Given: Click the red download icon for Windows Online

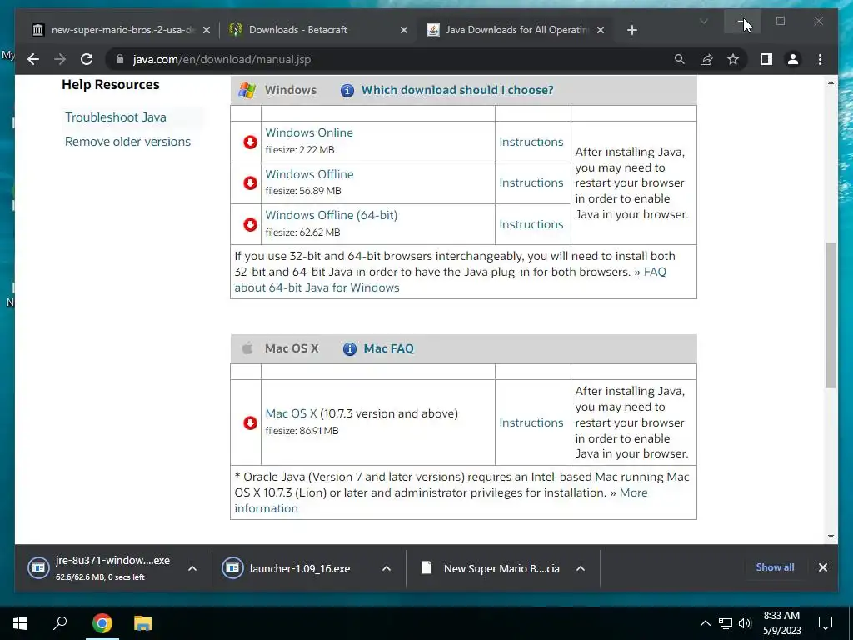Looking at the screenshot, I should click(x=250, y=142).
